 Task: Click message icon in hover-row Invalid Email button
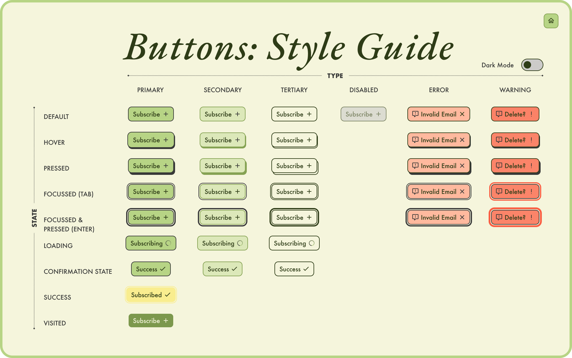(415, 140)
